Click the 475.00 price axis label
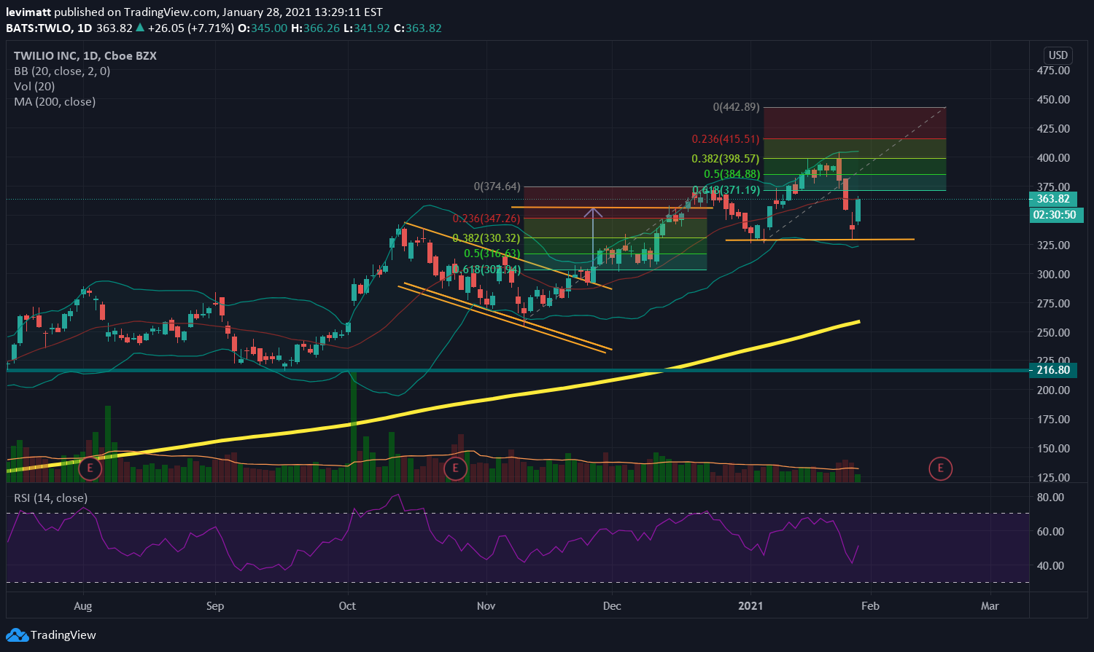The height and width of the screenshot is (652, 1094). [x=1053, y=71]
